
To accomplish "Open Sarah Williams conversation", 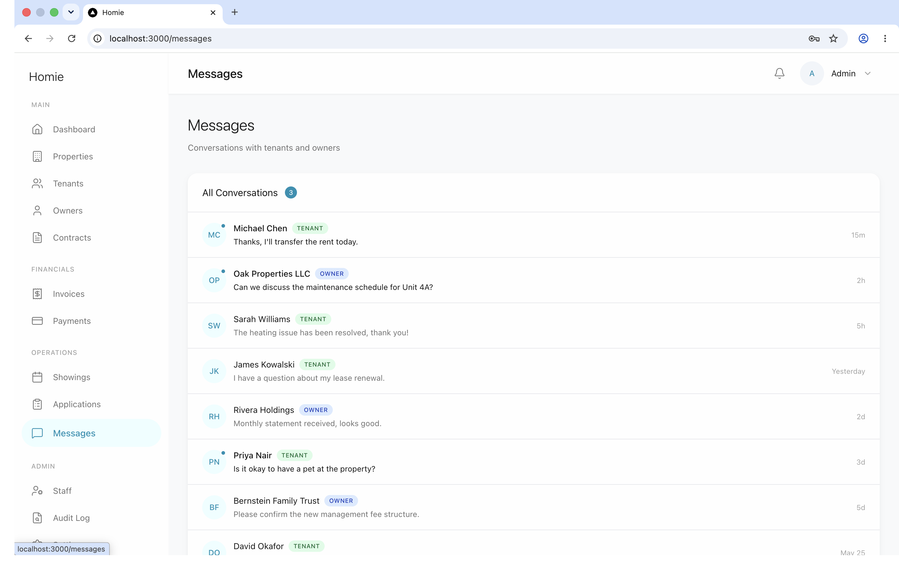I will (x=533, y=326).
